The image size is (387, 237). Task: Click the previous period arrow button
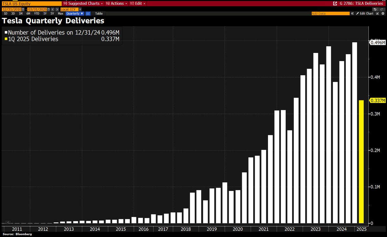click(x=53, y=9)
